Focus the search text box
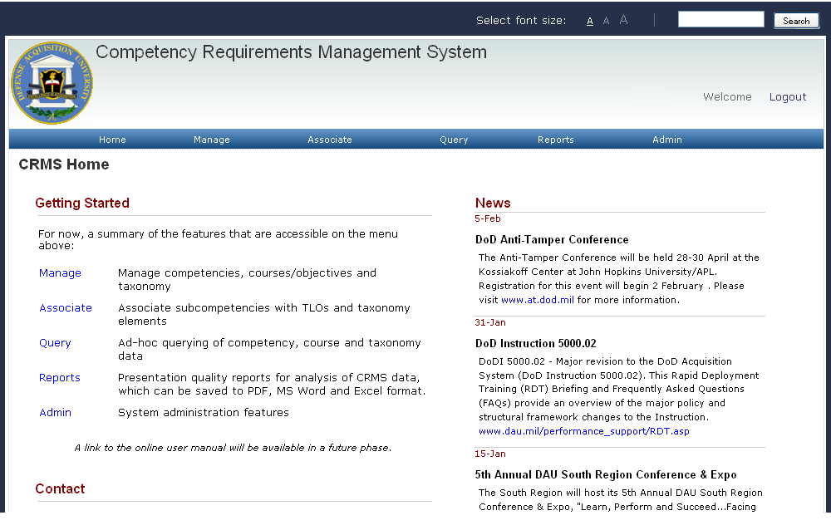This screenshot has height=530, width=831. coord(720,20)
